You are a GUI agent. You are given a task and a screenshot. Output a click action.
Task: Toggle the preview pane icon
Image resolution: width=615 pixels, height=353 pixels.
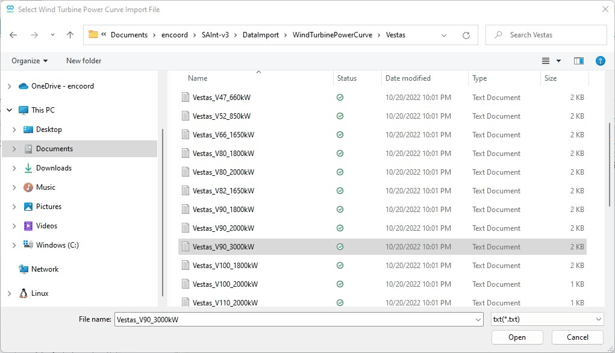[578, 61]
